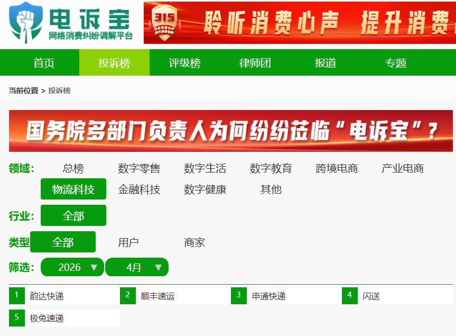The image size is (456, 336).
Task: Filter complaint type by 用户
Action: (x=128, y=242)
